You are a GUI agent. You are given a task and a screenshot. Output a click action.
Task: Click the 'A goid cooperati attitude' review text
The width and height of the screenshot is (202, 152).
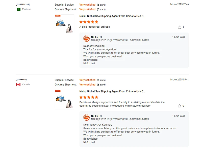pyautogui.click(x=95, y=27)
